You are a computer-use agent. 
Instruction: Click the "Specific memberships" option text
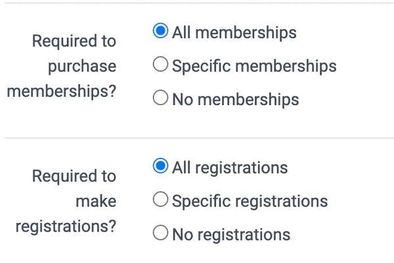point(254,66)
